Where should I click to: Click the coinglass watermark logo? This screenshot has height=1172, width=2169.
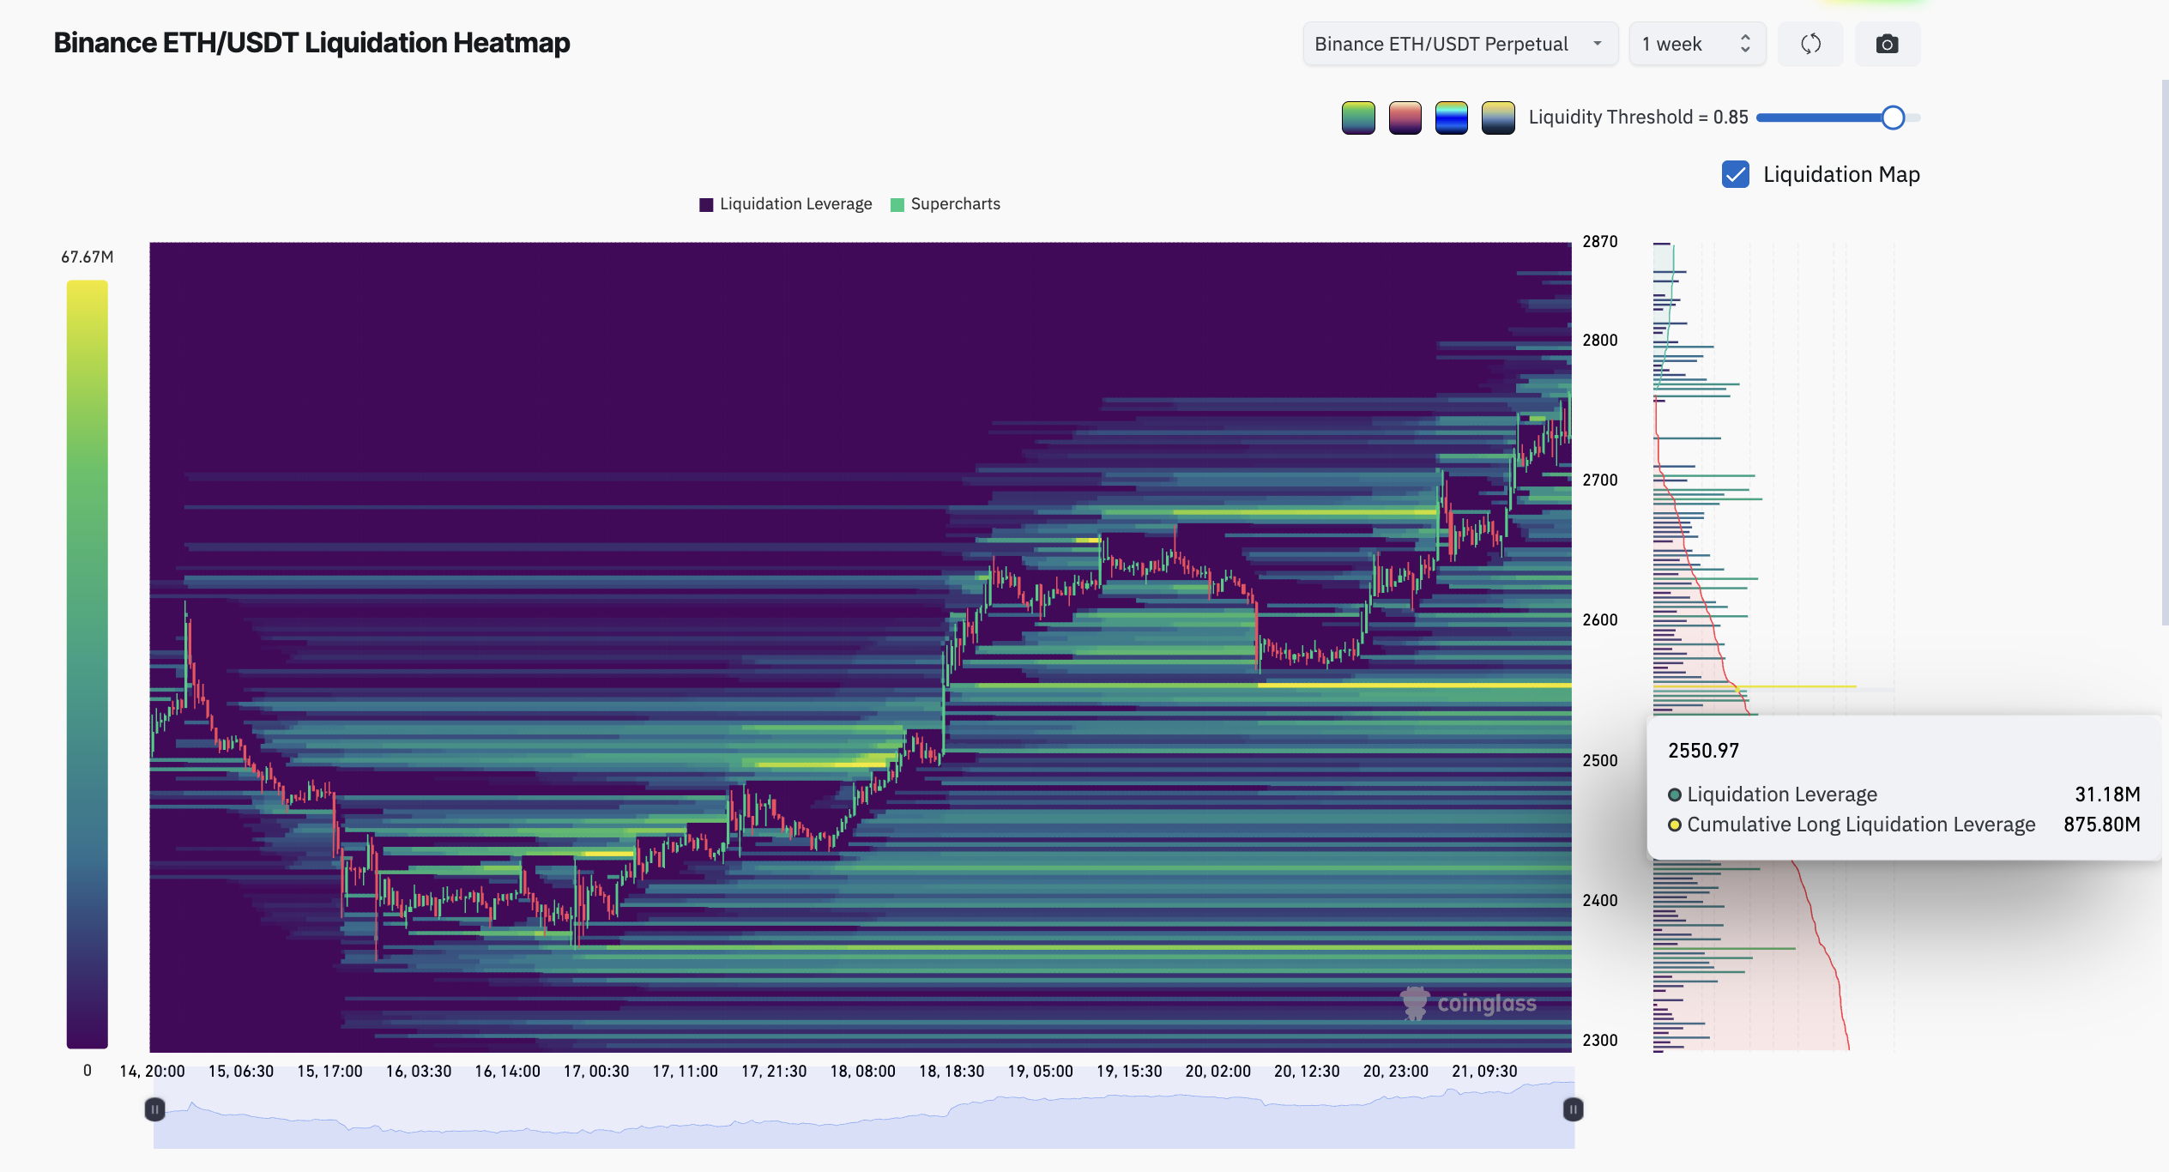pos(1469,1003)
